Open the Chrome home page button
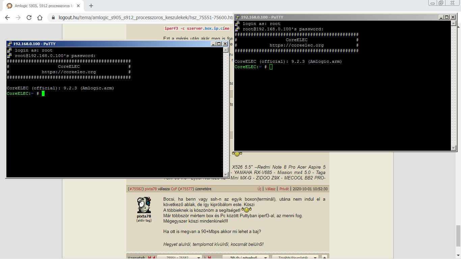The height and width of the screenshot is (259, 461). [40, 18]
